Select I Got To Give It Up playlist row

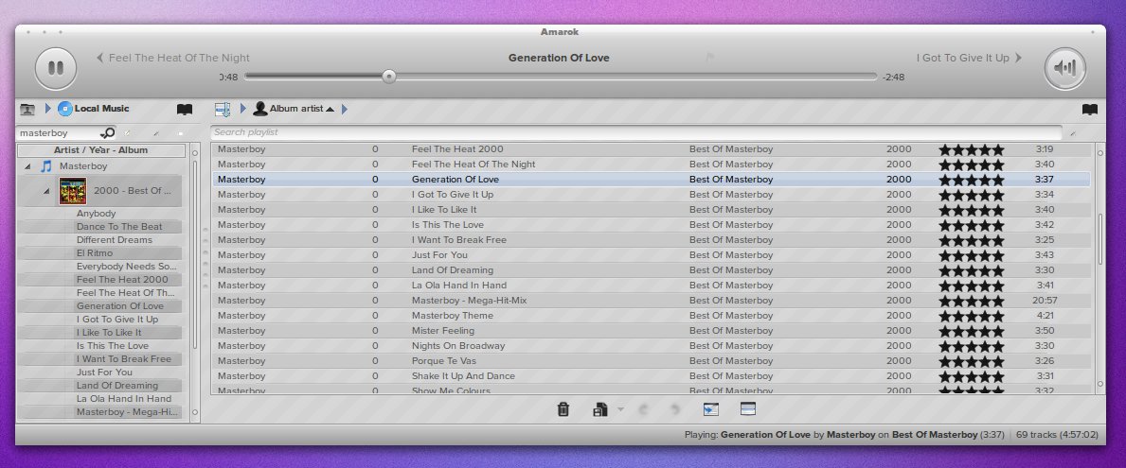click(x=652, y=194)
